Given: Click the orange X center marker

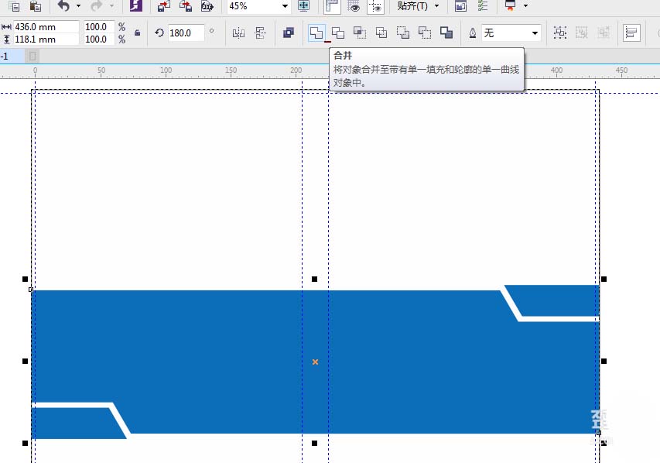Looking at the screenshot, I should (315, 362).
